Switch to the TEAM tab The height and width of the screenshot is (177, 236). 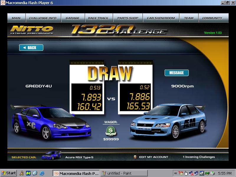(189, 18)
